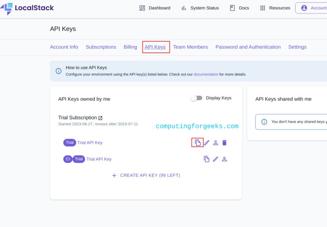Click the Trial Subscription heading
The width and height of the screenshot is (327, 227).
tap(78, 118)
